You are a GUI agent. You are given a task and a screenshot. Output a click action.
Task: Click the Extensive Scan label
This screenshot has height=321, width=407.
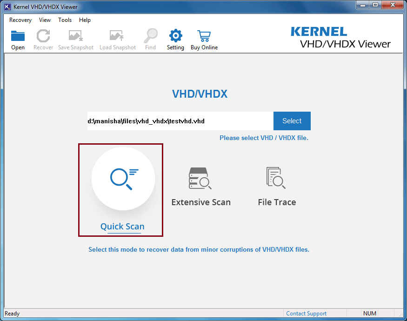click(x=201, y=202)
